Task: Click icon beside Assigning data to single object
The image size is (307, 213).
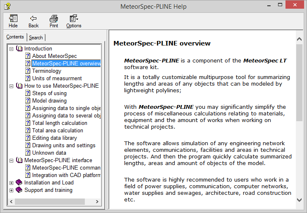Action: [x=28, y=108]
